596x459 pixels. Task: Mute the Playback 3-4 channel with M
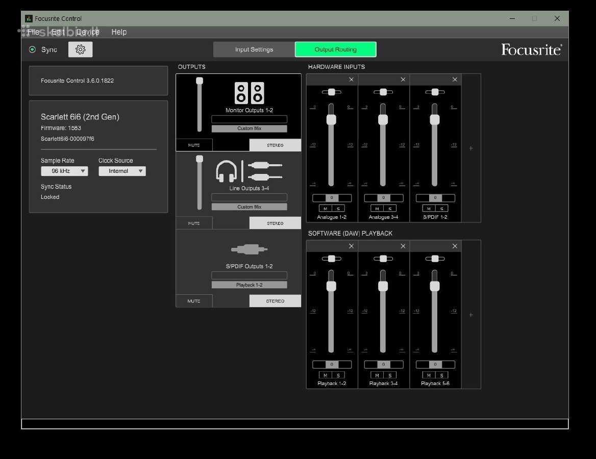(x=377, y=375)
